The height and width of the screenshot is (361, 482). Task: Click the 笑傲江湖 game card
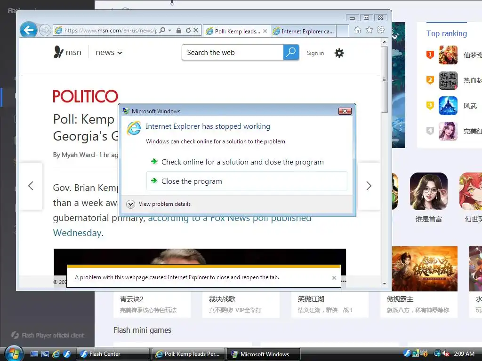coord(330,305)
